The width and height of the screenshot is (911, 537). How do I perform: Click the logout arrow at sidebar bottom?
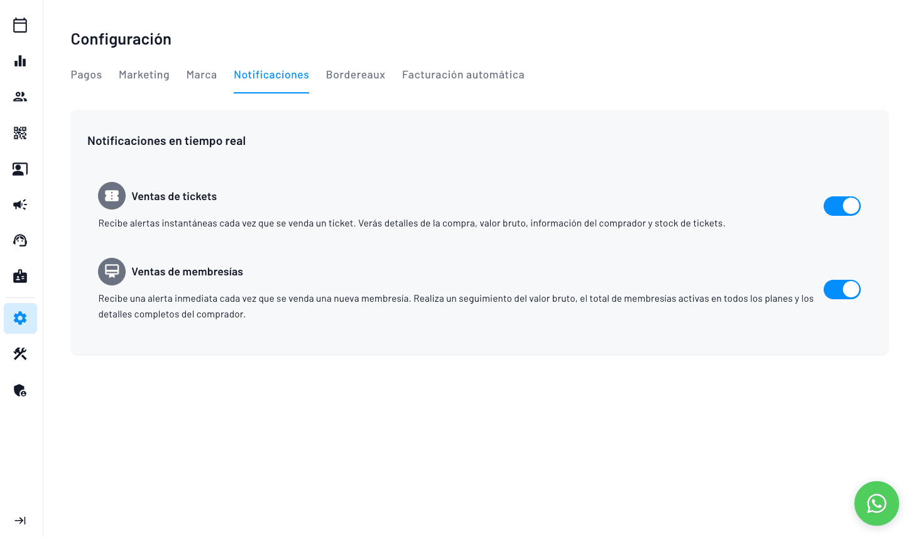point(20,520)
